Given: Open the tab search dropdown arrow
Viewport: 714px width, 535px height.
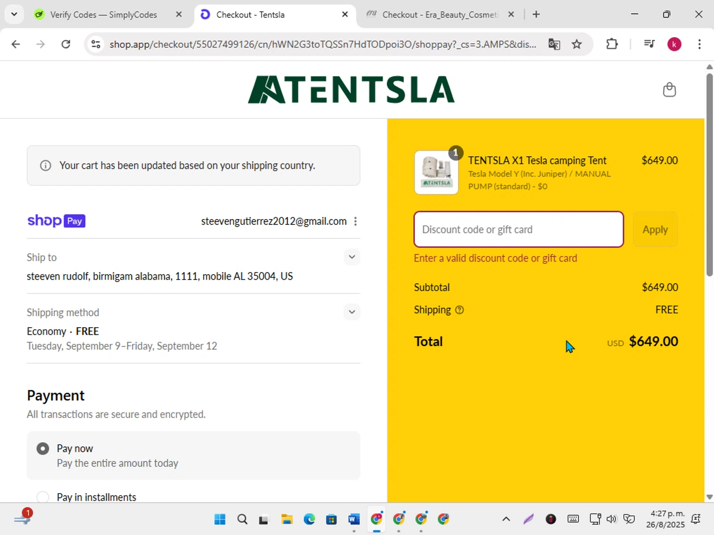Looking at the screenshot, I should (14, 14).
